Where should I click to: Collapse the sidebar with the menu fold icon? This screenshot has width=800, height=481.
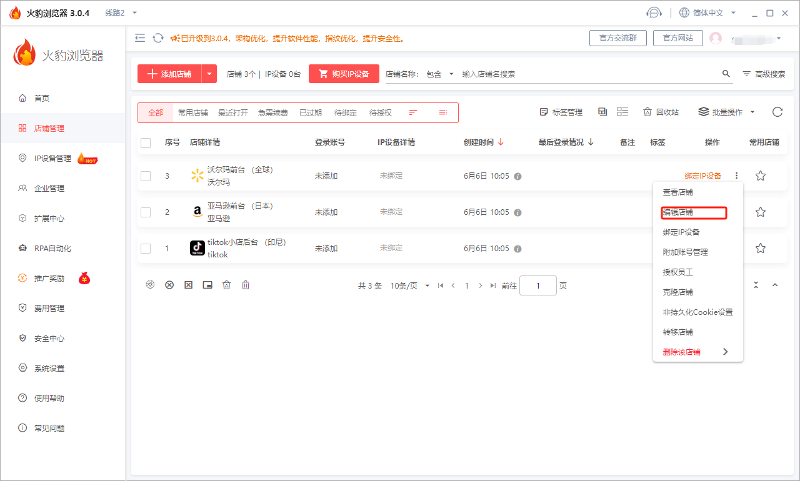[140, 38]
